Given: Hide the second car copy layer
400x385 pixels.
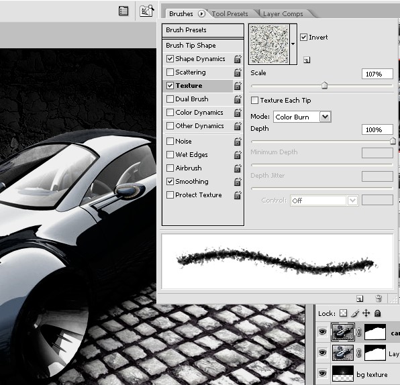Looking at the screenshot, I should [x=322, y=353].
